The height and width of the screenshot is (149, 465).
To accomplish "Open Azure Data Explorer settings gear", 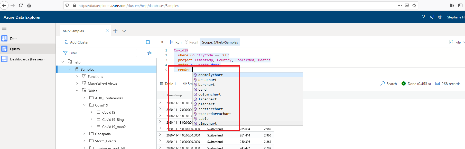I will (440, 17).
